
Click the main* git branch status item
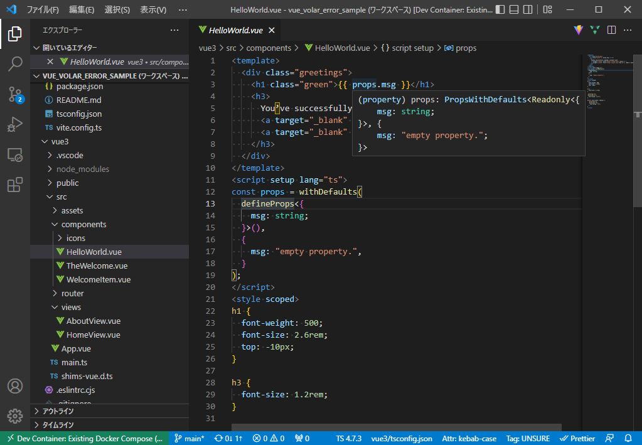(x=189, y=439)
